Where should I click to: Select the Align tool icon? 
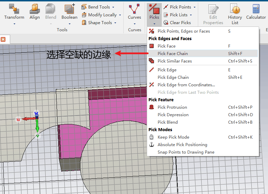(34, 9)
